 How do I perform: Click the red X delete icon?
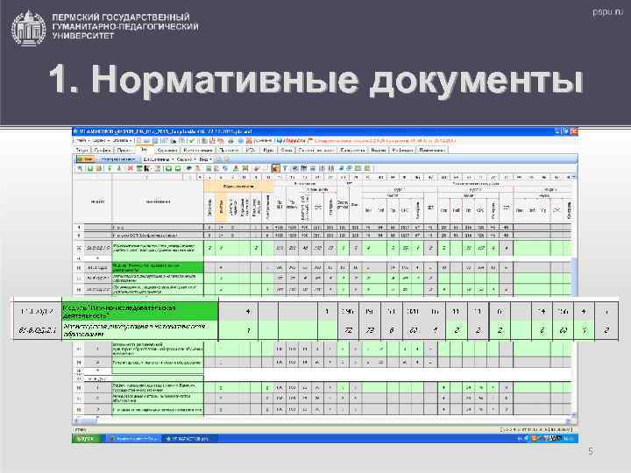[130, 168]
